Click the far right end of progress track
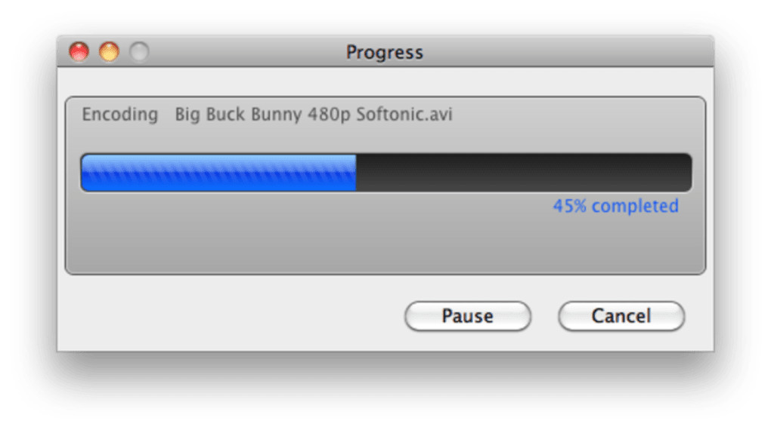This screenshot has width=771, height=430. click(x=686, y=173)
